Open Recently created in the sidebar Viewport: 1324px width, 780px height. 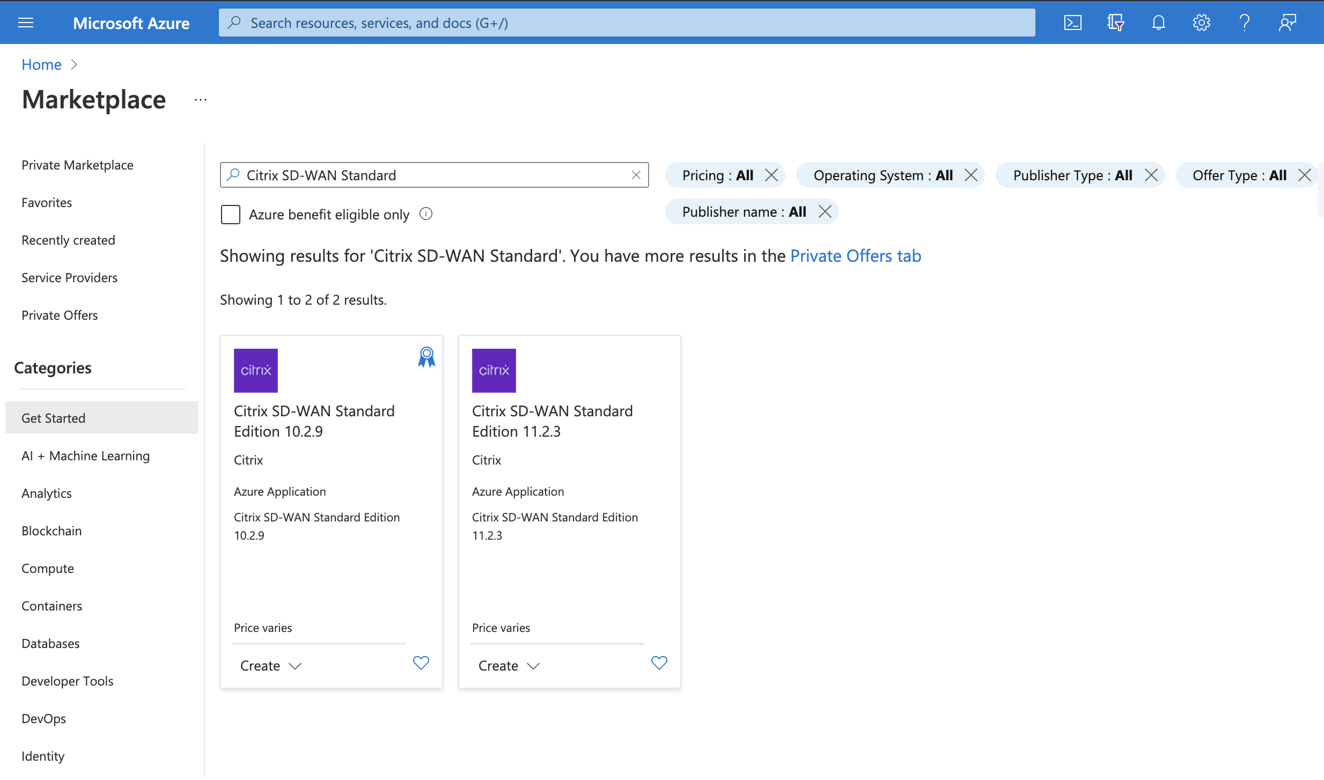[x=68, y=240]
